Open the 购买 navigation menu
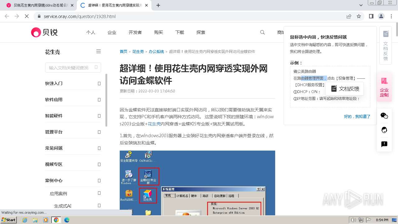This screenshot has height=224, width=398. tap(159, 32)
